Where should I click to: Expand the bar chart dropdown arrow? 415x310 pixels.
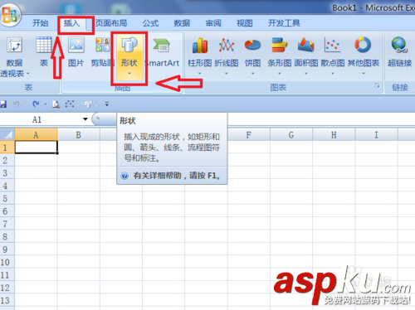click(x=280, y=74)
